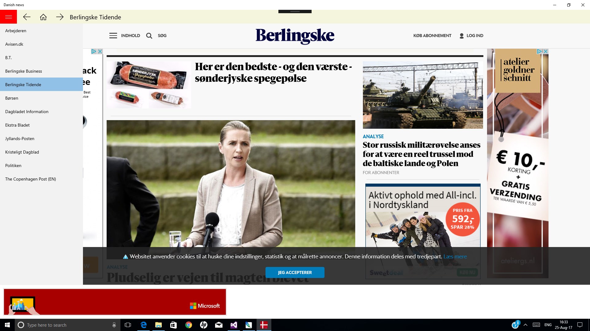Click AdChoices icon on the left ad
The height and width of the screenshot is (331, 590).
point(94,51)
